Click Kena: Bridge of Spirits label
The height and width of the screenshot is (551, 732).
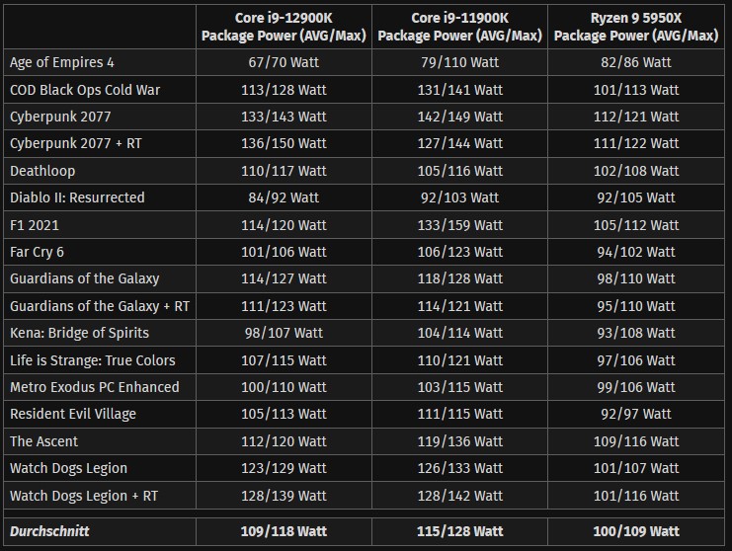(79, 333)
